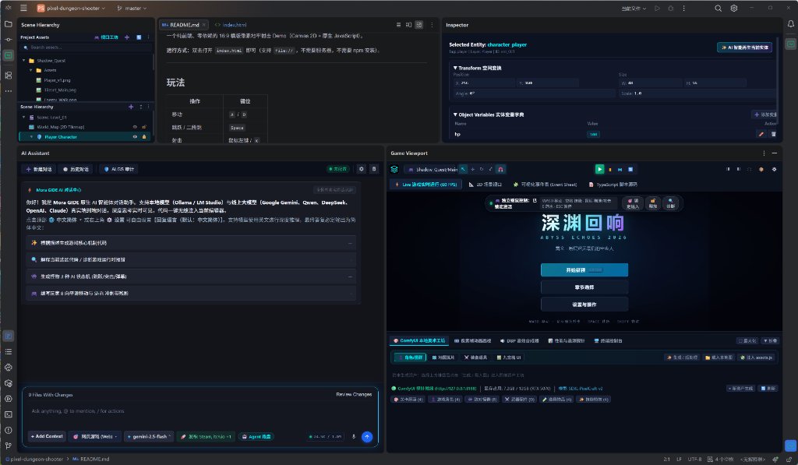
Task: Open the Terminal tool window icon
Action: point(8,414)
